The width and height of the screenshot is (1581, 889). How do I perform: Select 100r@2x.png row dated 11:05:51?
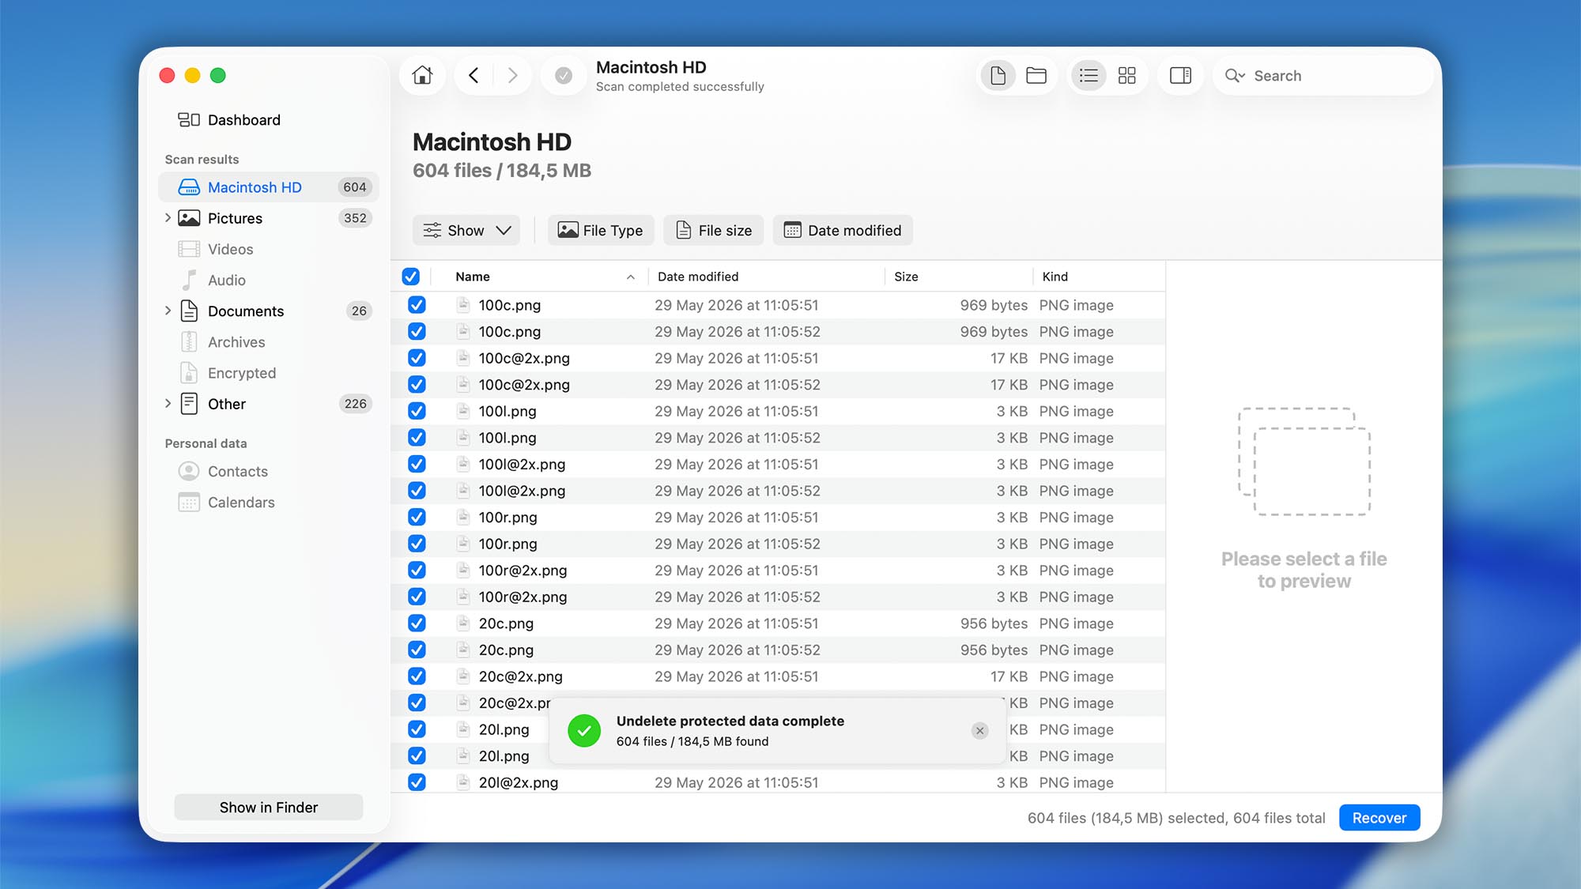pyautogui.click(x=779, y=571)
